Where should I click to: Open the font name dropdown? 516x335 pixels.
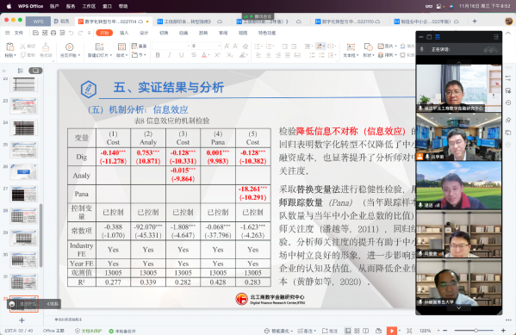tap(171, 46)
